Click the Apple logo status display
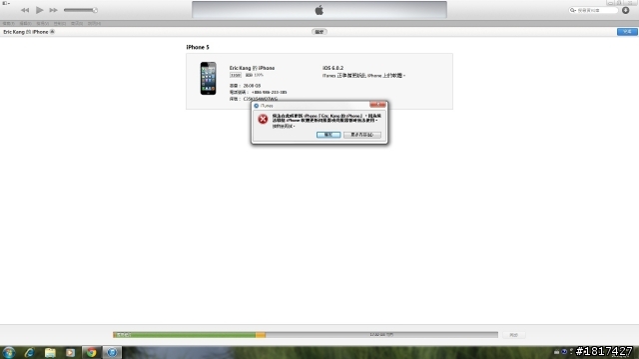 pos(319,10)
